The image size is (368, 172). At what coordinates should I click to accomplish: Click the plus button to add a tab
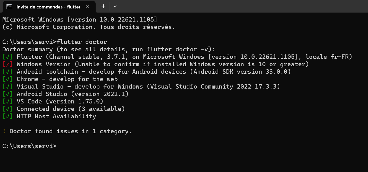pyautogui.click(x=103, y=7)
